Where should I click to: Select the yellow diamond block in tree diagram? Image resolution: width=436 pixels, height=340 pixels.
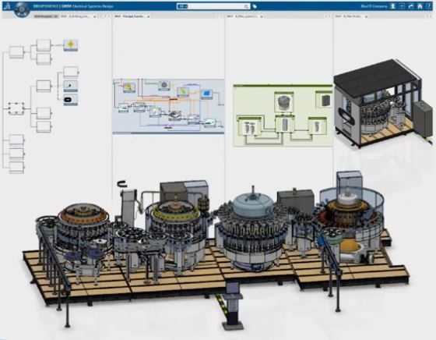coord(70,44)
